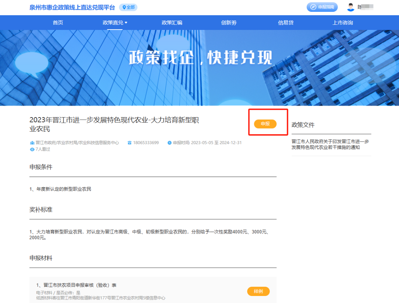Click the user avatar icon

click(351, 7)
